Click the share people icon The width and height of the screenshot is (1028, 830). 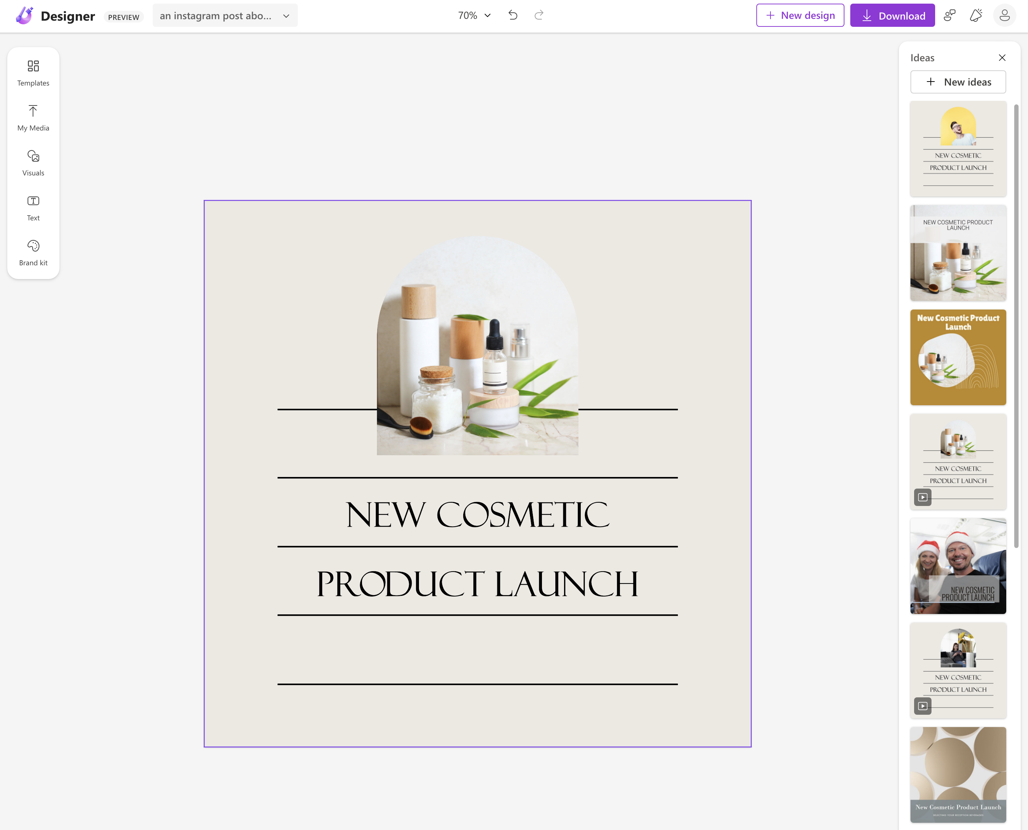pyautogui.click(x=950, y=15)
